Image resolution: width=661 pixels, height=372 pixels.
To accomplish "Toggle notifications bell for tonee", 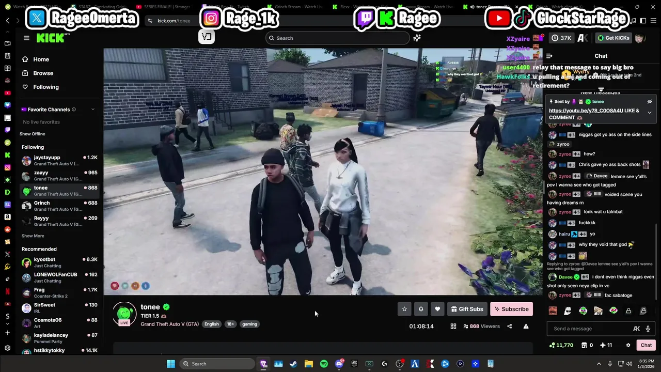I will coord(421,309).
